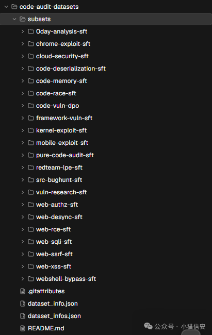
Task: Click the open folder icon next to subsets
Action: click(x=23, y=19)
